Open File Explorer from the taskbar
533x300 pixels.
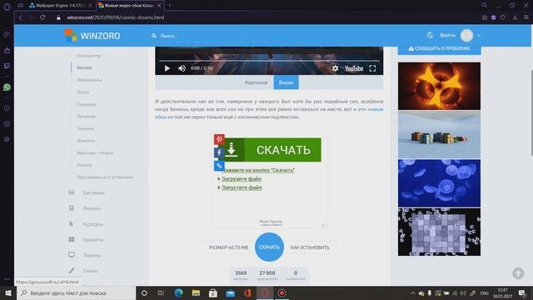pyautogui.click(x=196, y=292)
